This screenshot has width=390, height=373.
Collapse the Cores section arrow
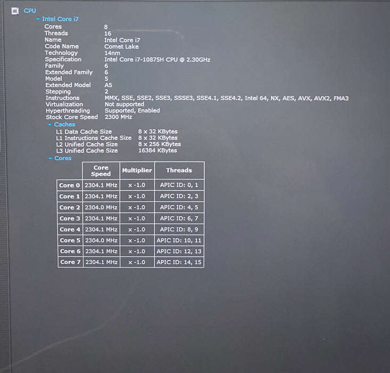(x=50, y=158)
